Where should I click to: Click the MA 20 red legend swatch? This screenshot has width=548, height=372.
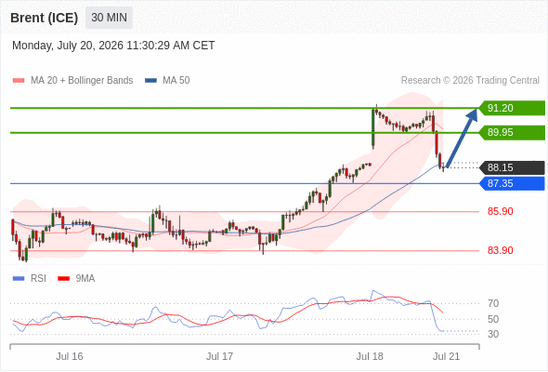(19, 81)
